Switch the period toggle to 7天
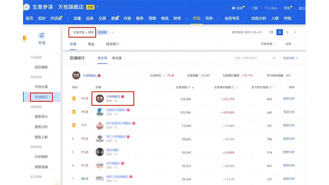The width and height of the screenshot is (329, 185). coord(271,32)
